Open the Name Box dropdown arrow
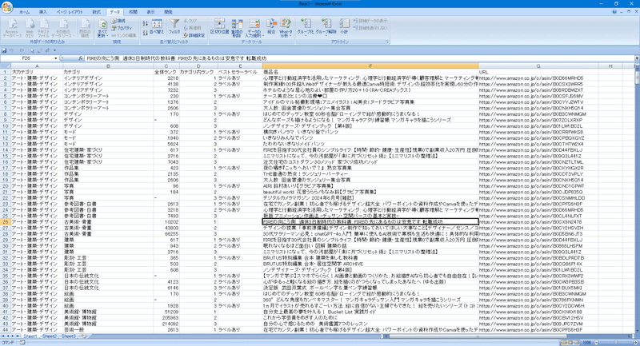 tap(56, 58)
